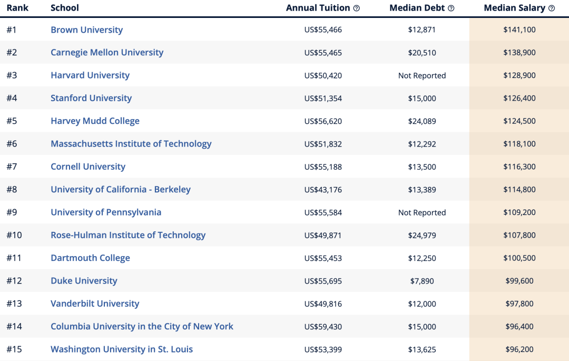Click Washington University in St. Louis link
The image size is (569, 361).
tap(122, 350)
